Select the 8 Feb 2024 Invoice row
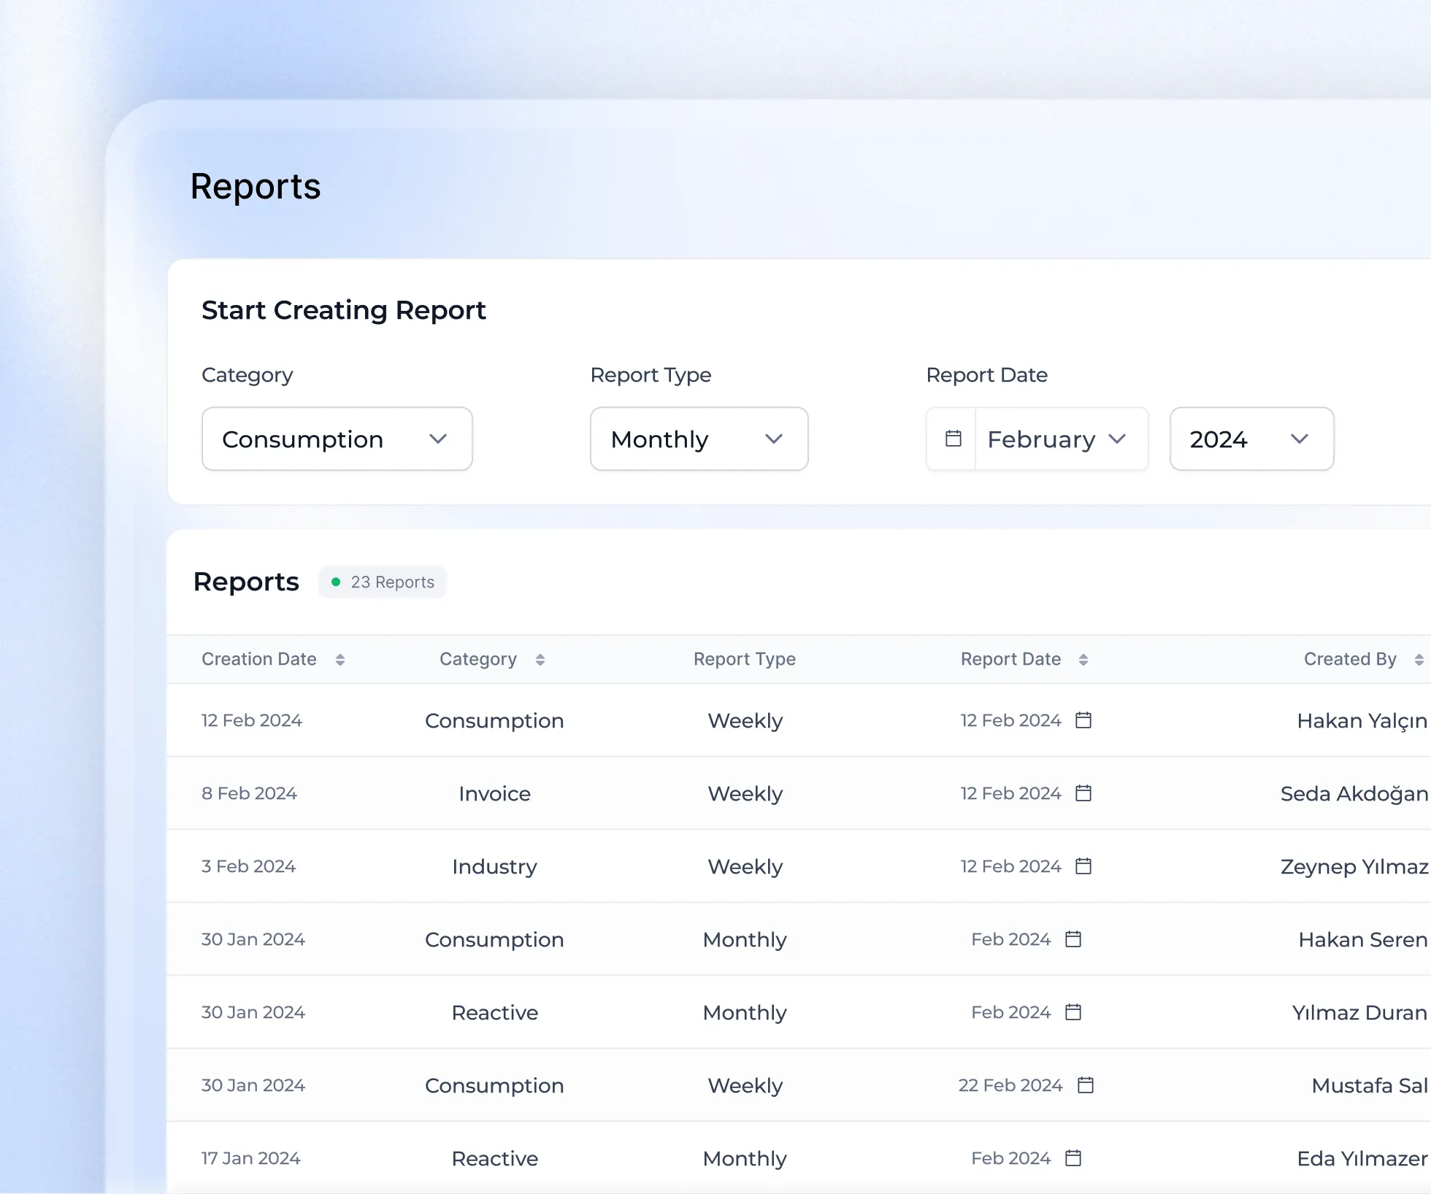This screenshot has height=1194, width=1431. click(x=494, y=793)
